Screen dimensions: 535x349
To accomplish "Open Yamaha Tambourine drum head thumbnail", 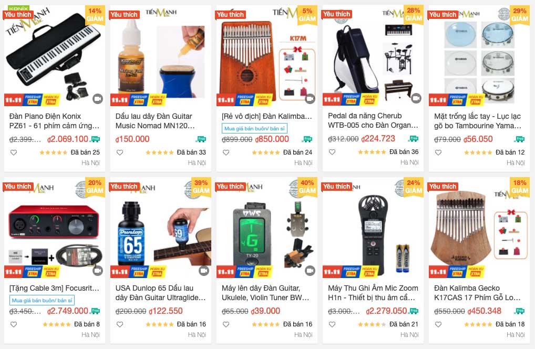I will 479,55.
